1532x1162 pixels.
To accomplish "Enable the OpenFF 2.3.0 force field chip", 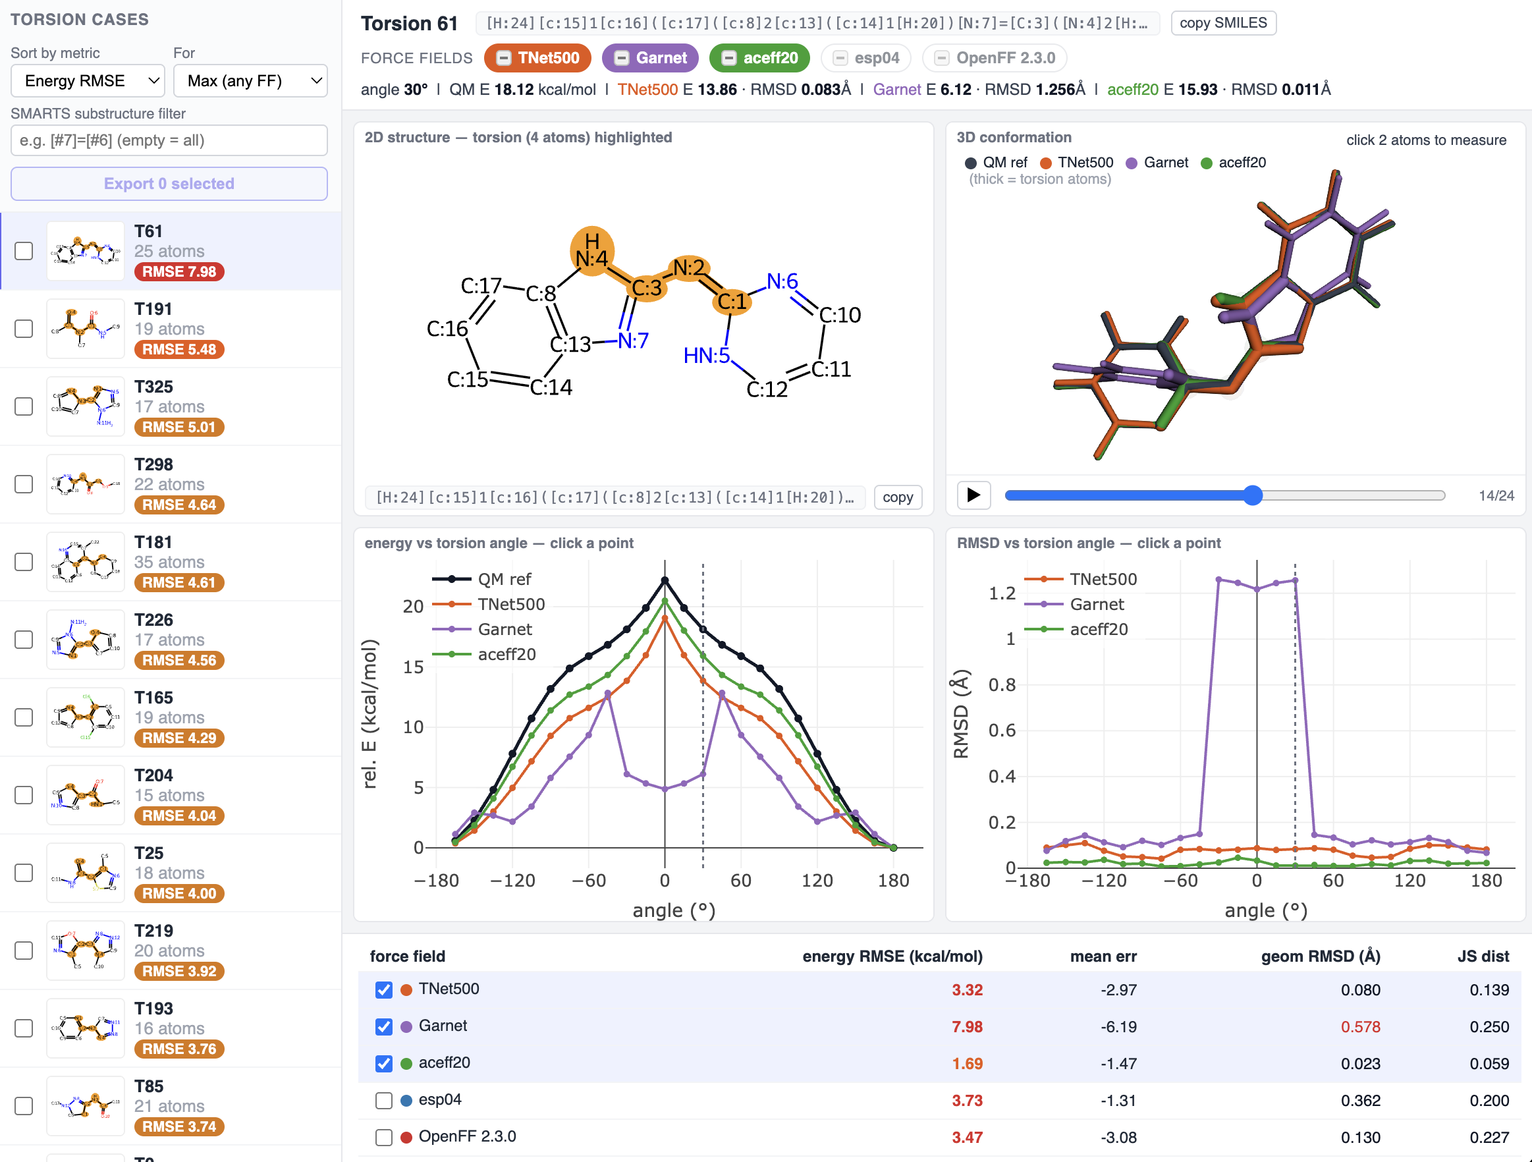I will click(x=994, y=58).
